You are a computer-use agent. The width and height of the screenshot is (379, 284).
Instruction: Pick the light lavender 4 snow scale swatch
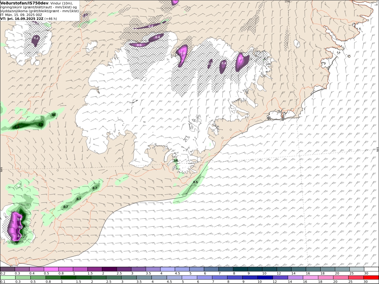coord(168,269)
